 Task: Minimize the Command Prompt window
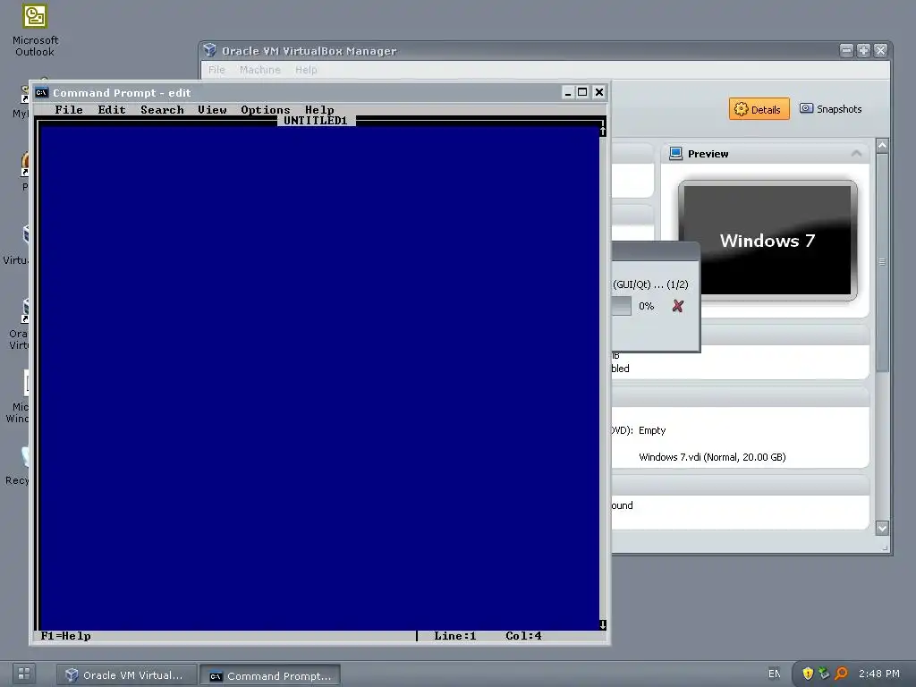(x=568, y=92)
